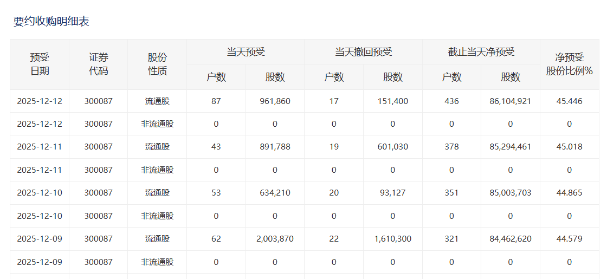Select the 45.018 ratio cell

click(x=570, y=147)
